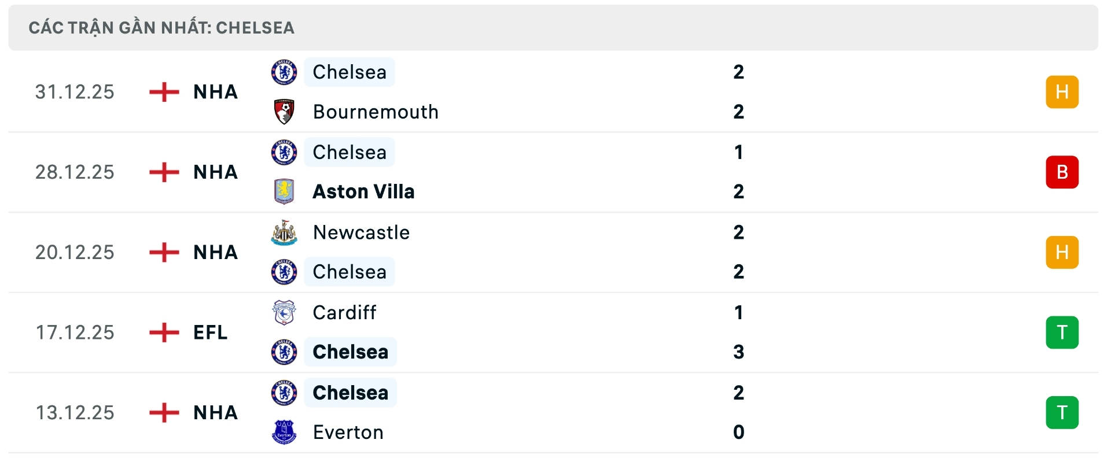
Task: Click the red B badge for Aston Villa match
Action: (1062, 172)
